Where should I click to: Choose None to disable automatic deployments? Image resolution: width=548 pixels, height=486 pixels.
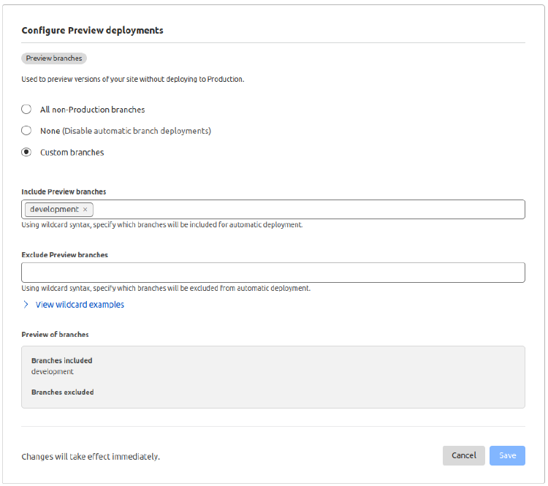point(26,131)
